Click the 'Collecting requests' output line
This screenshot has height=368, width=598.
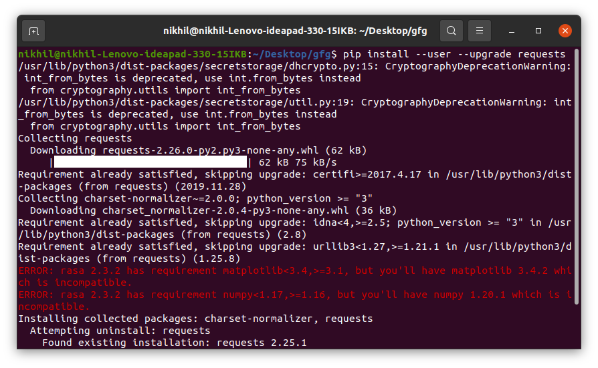point(75,138)
